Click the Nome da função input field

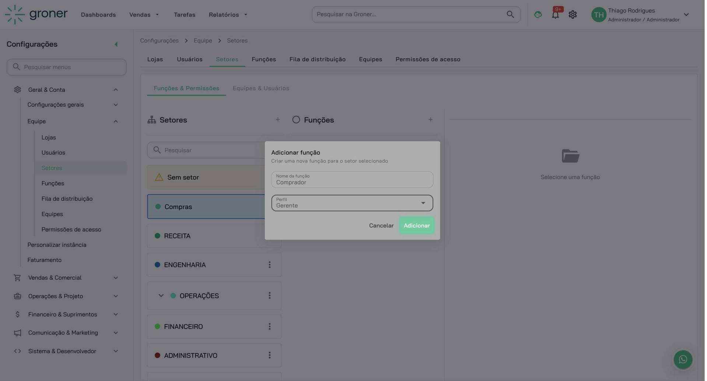tap(352, 180)
